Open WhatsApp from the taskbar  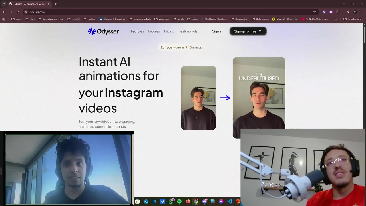[x=171, y=201]
